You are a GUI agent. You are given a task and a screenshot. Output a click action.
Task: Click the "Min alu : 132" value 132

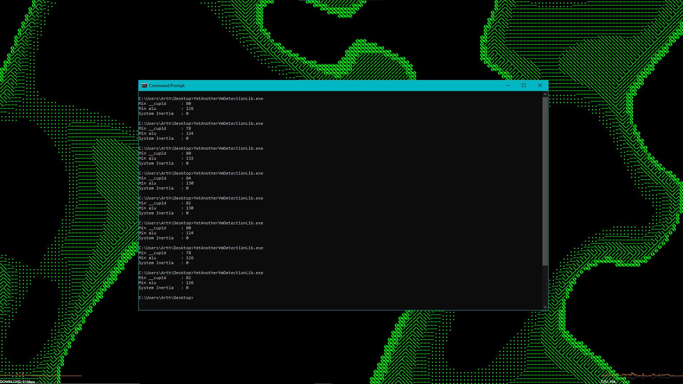(x=190, y=159)
